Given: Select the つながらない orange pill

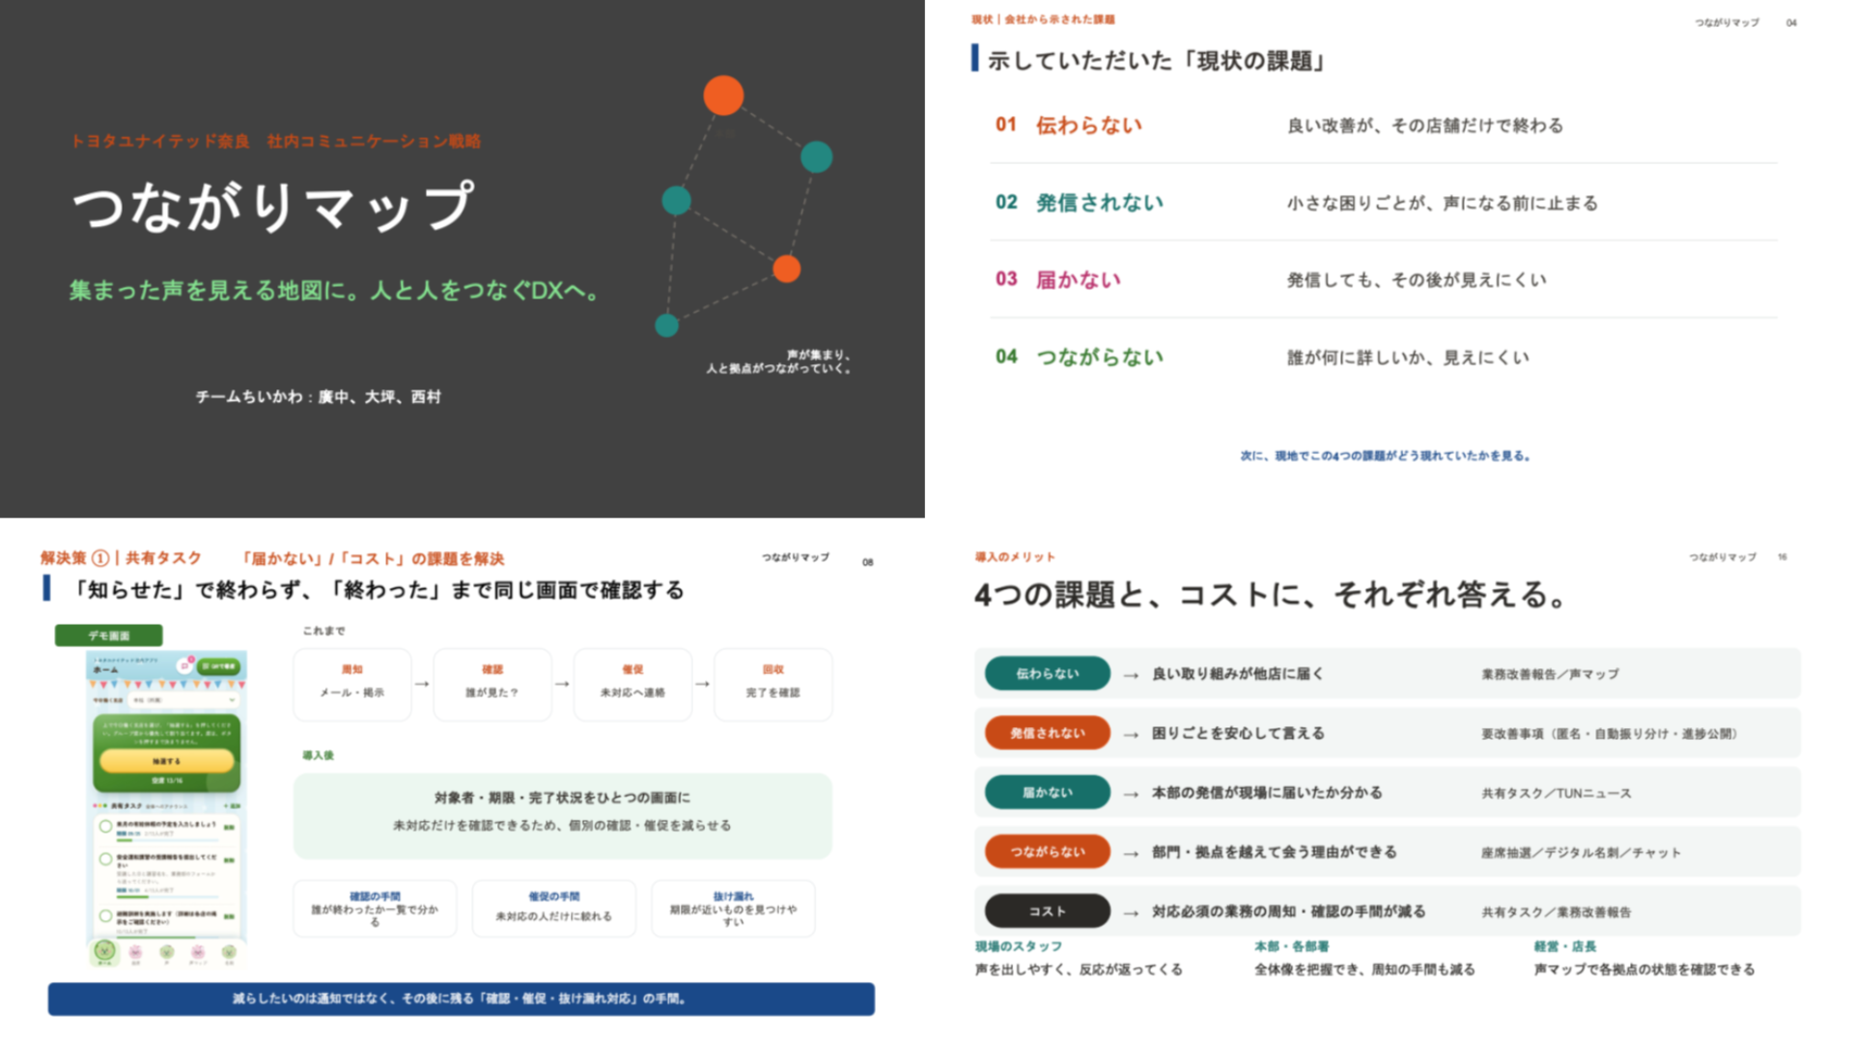Looking at the screenshot, I should (1047, 852).
